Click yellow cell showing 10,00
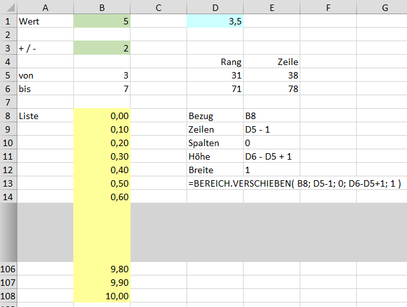 [x=102, y=296]
